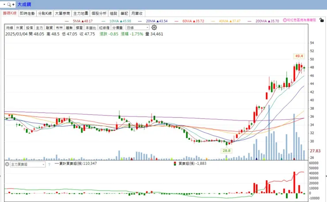Click the 28.8 low price label
The height and width of the screenshot is (202, 327).
click(227, 150)
